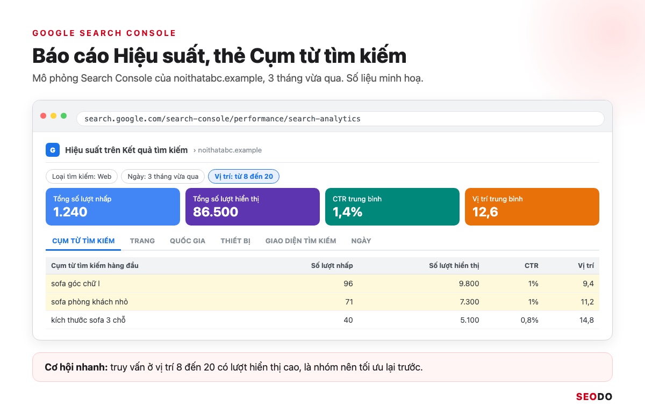The image size is (645, 414).
Task: Sort by the 'Số lượt nhấp' column header
Action: 332,265
